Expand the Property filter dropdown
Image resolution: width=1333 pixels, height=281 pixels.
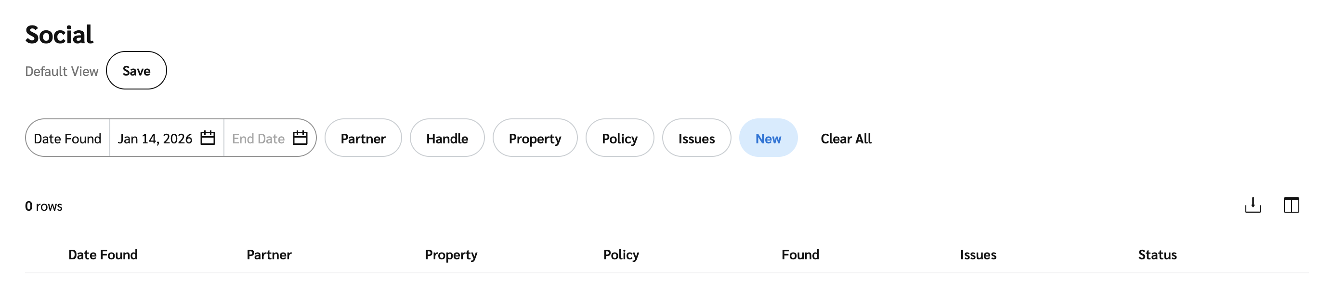(x=535, y=138)
